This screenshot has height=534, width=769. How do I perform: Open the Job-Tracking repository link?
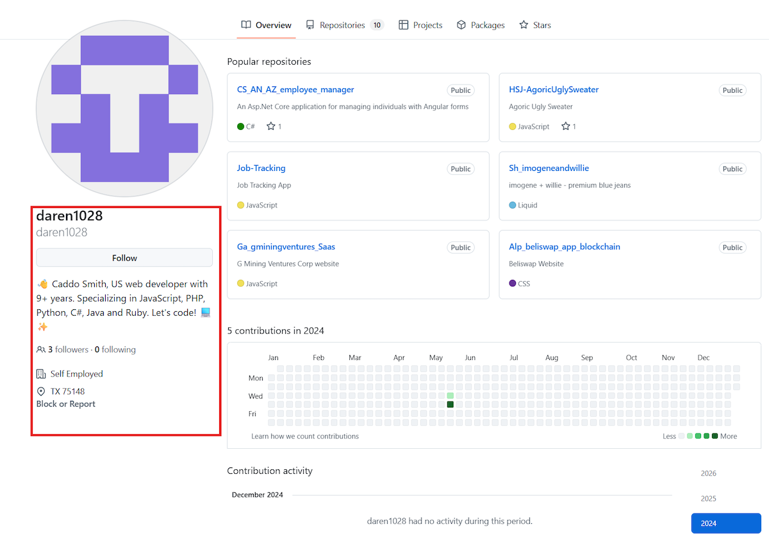261,168
